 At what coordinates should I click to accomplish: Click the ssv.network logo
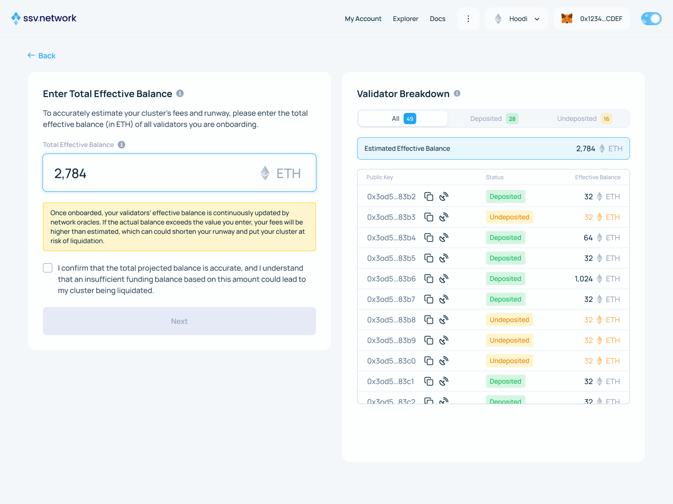pyautogui.click(x=43, y=18)
